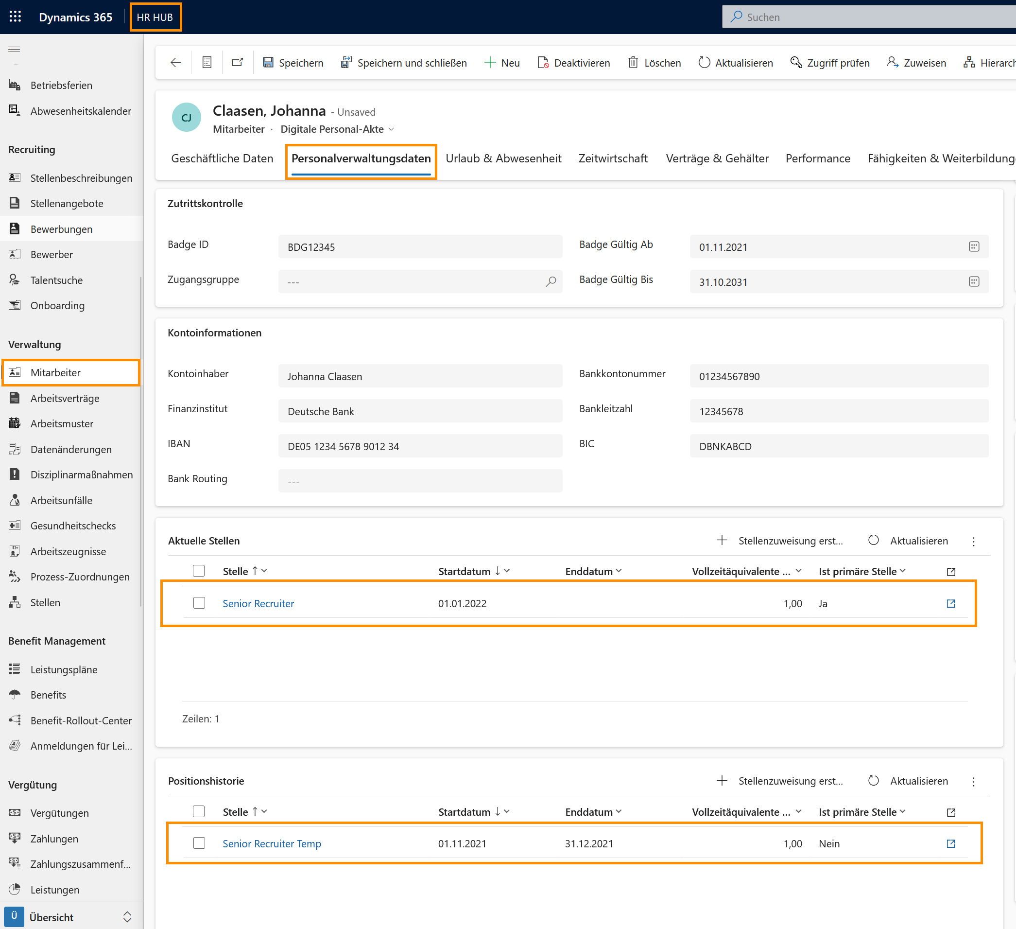Screen dimensions: 1016x929
Task: Click Speichern und schließen button
Action: click(404, 63)
